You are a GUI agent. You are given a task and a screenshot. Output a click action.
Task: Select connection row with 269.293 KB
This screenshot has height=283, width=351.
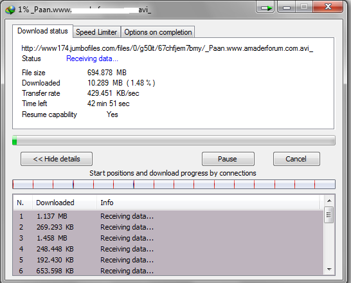click(168, 227)
